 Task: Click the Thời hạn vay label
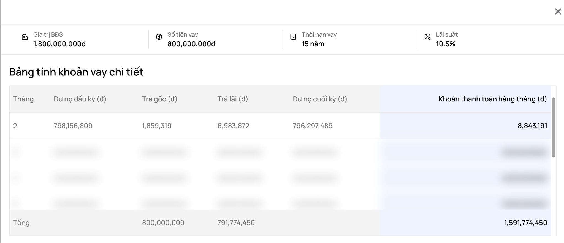point(319,34)
